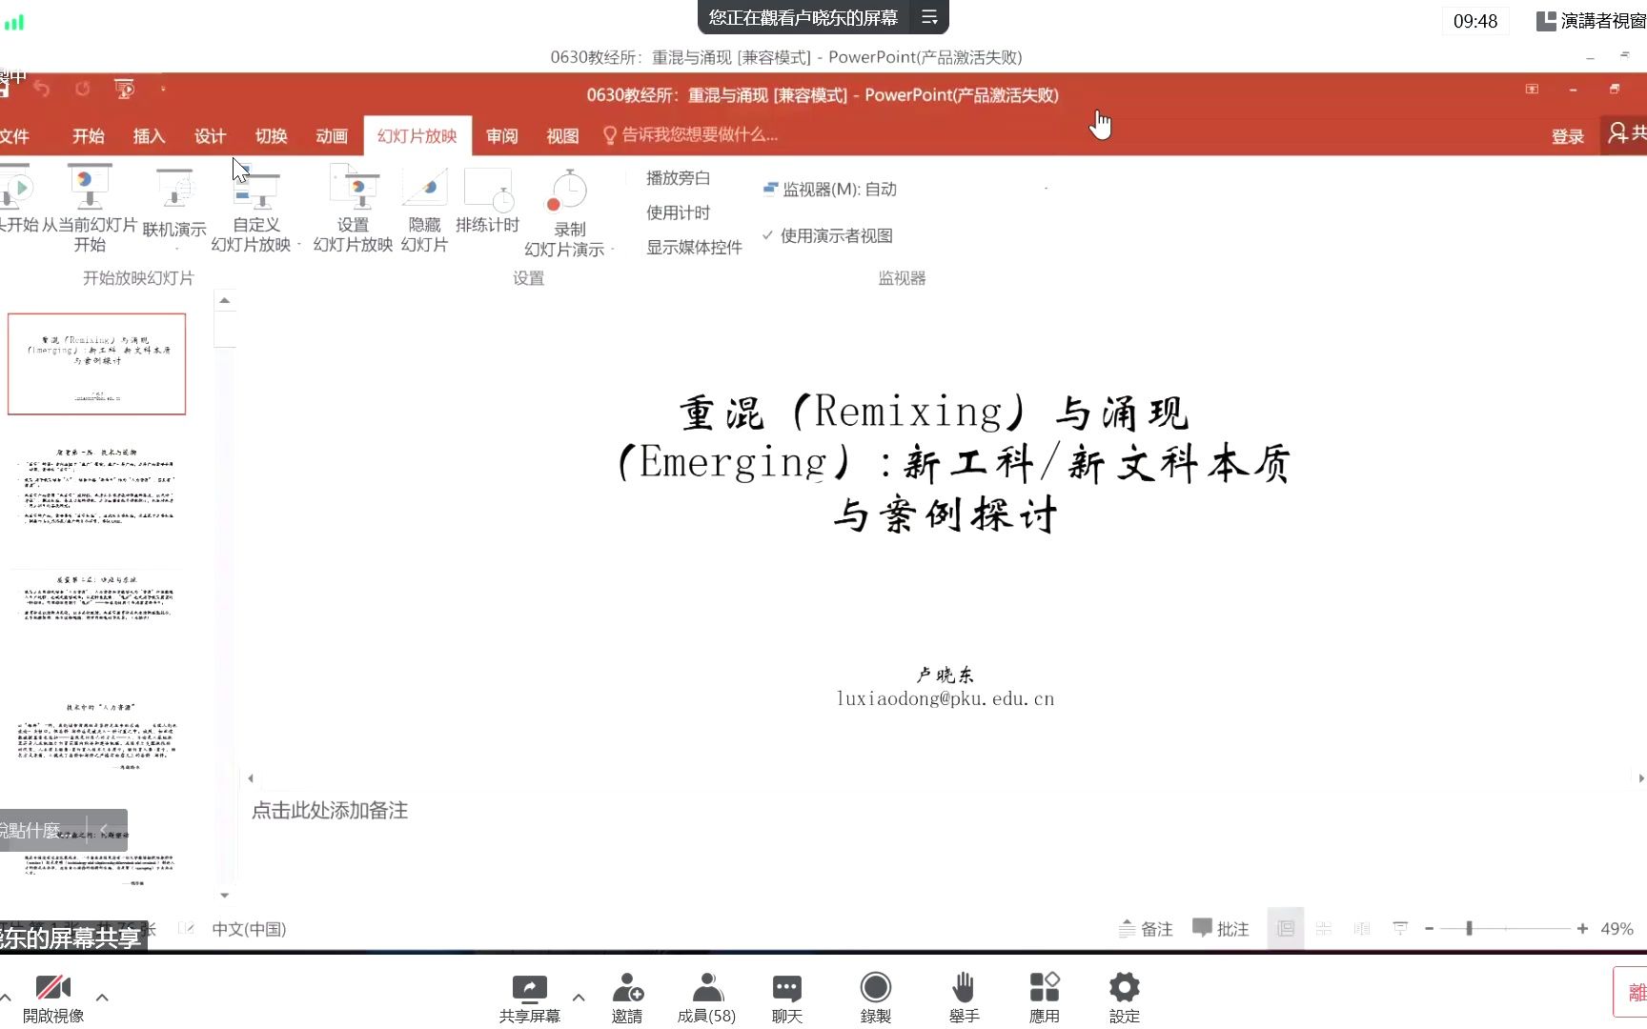Click the 錄製 record button

coord(875,998)
